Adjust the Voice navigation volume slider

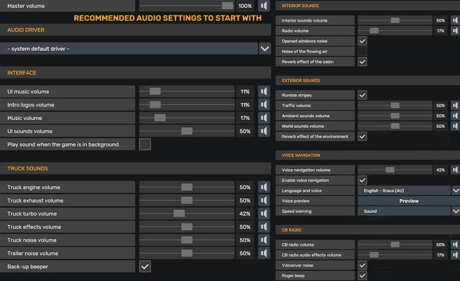[390, 170]
